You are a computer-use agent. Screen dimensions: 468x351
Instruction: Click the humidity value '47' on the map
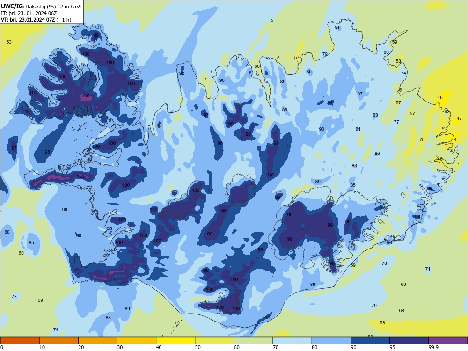click(x=459, y=118)
